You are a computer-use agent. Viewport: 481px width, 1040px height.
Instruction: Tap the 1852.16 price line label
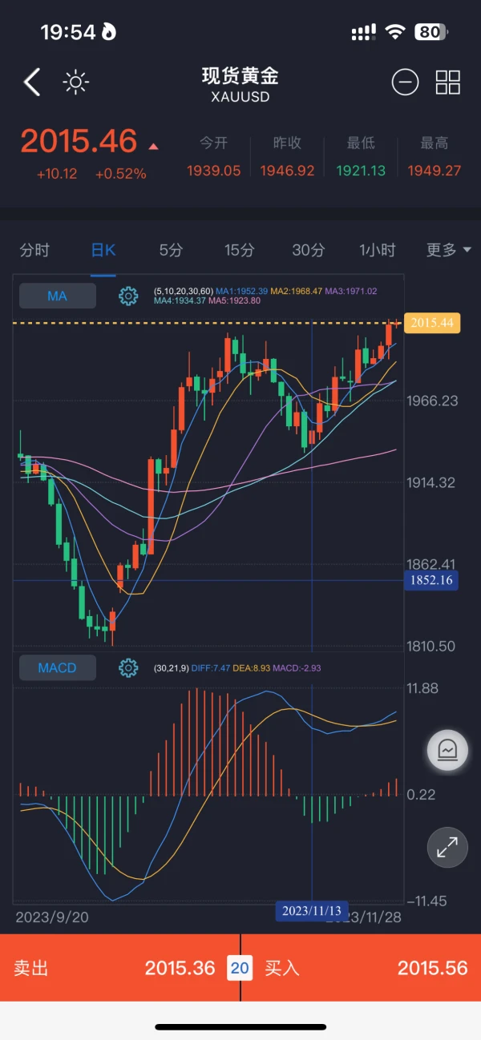pyautogui.click(x=432, y=580)
